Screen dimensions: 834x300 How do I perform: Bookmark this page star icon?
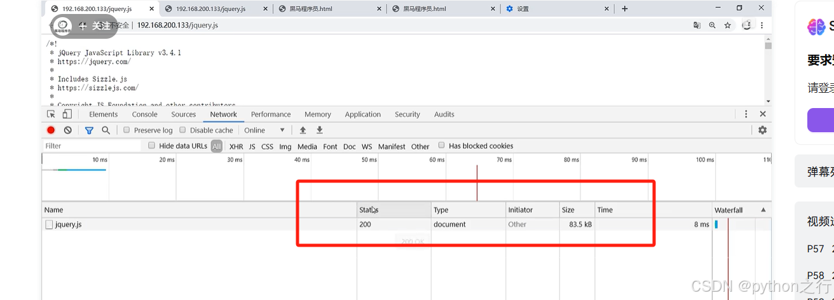[728, 25]
